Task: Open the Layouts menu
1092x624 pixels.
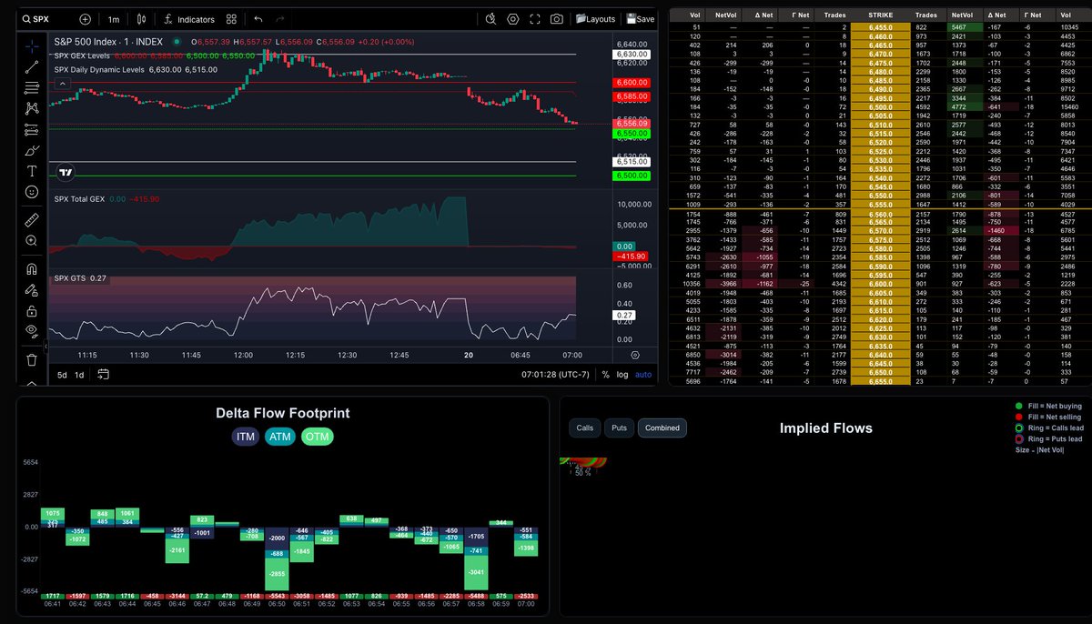Action: point(595,19)
